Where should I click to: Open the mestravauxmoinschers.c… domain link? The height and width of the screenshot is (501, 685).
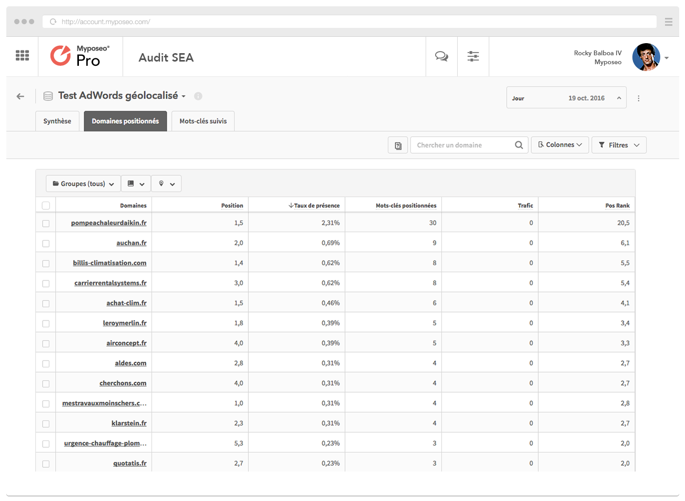tap(104, 403)
